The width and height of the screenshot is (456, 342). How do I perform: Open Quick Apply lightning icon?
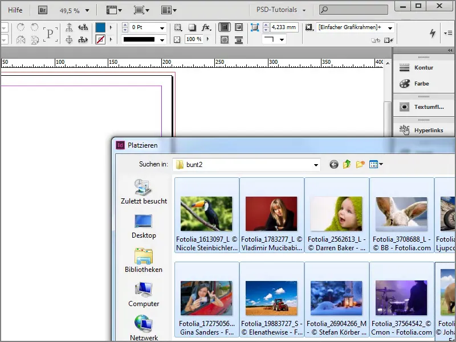433,33
